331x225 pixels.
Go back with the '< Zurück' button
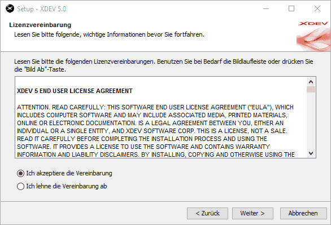pyautogui.click(x=207, y=213)
